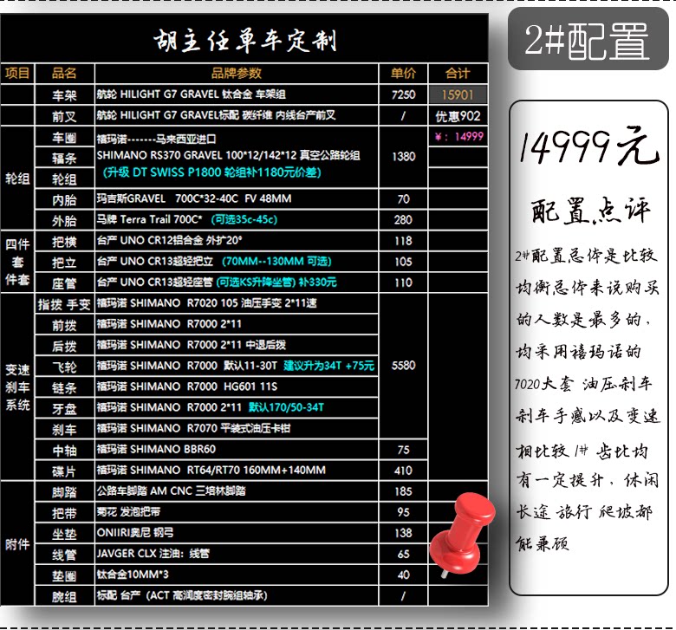Select the handlebar price 118
676x630 pixels.
403,241
